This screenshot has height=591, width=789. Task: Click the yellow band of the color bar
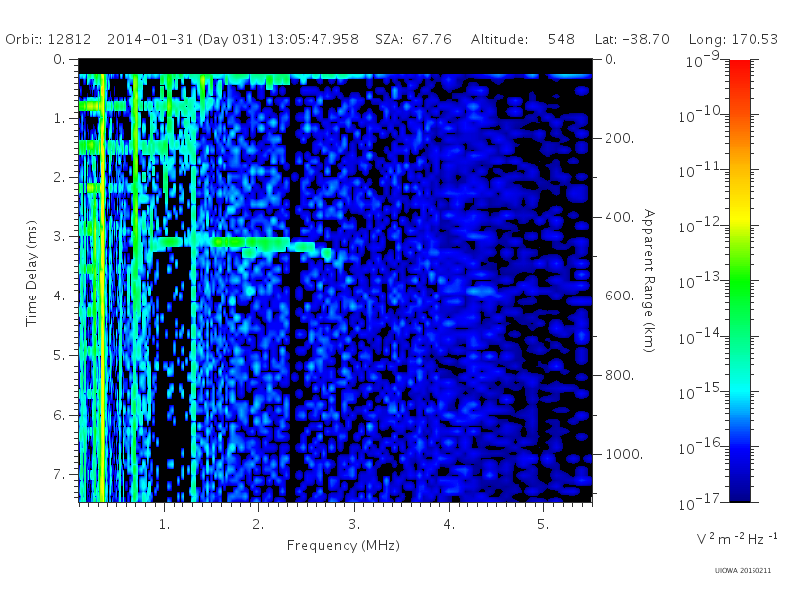coord(739,214)
